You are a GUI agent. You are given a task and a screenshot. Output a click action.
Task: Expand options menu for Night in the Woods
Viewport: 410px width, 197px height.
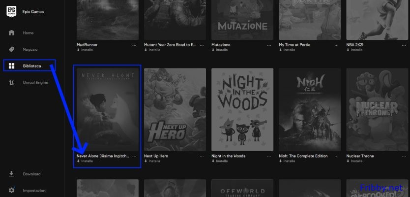click(x=270, y=156)
